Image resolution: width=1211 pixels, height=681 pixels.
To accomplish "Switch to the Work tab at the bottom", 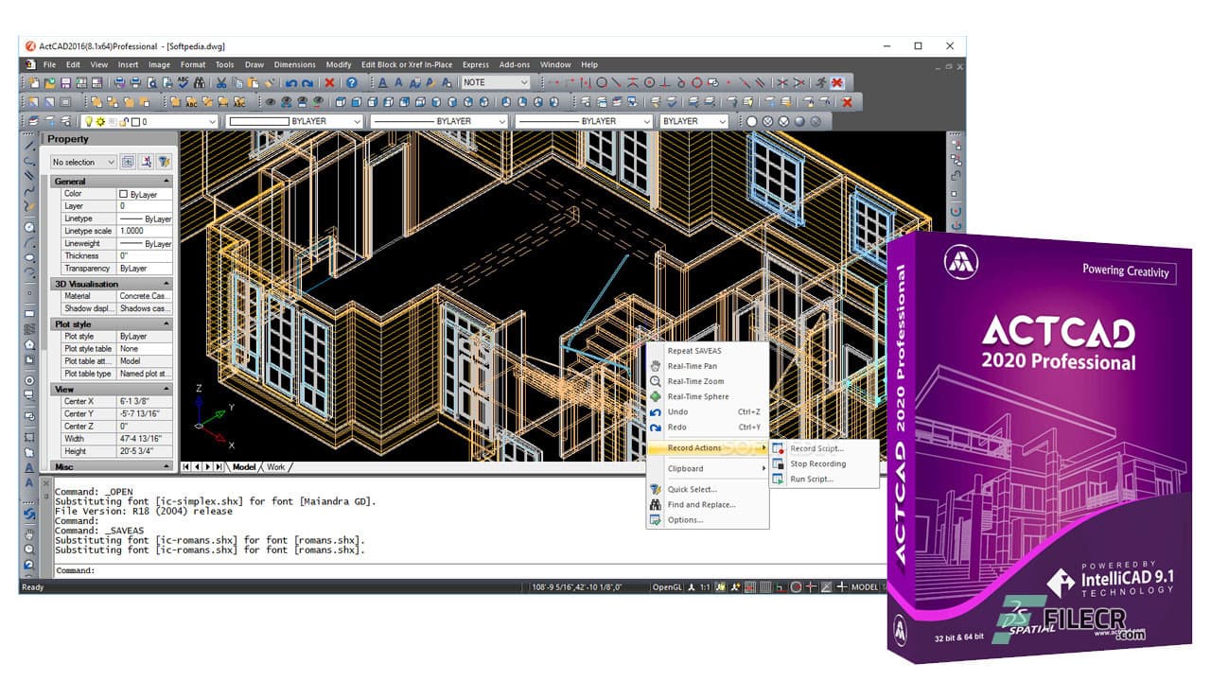I will (275, 466).
